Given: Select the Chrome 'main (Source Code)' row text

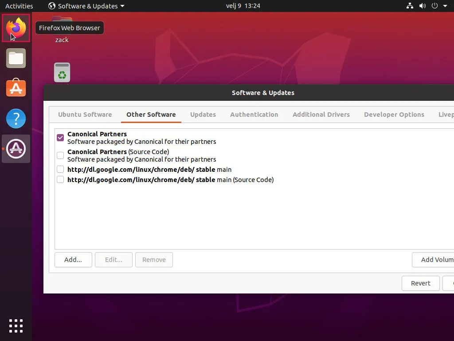Looking at the screenshot, I should [x=171, y=179].
